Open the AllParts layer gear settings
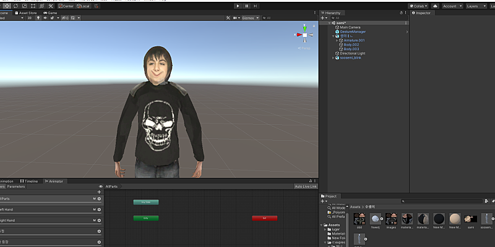 (99, 199)
